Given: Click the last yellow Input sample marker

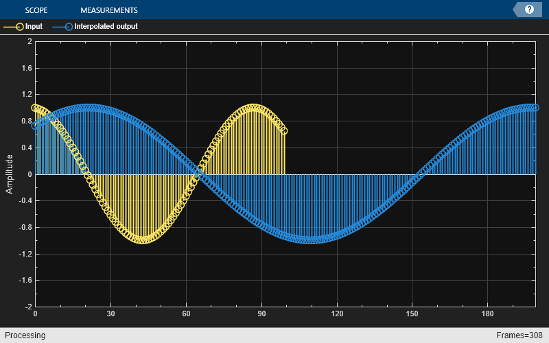Looking at the screenshot, I should [x=284, y=131].
